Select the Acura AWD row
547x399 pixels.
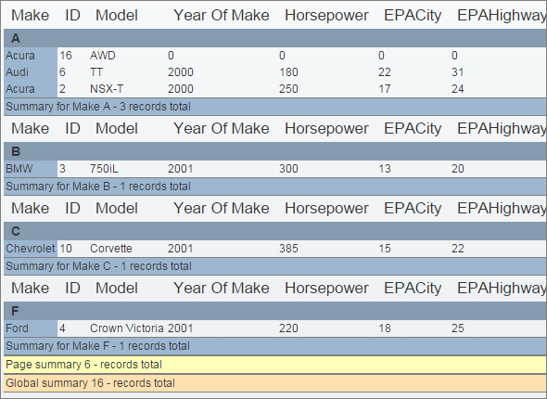tap(275, 56)
